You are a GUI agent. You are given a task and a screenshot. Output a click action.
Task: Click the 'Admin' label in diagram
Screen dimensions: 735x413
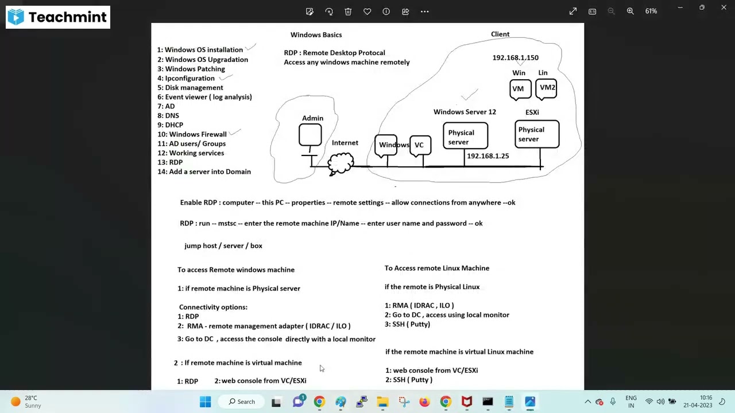pyautogui.click(x=312, y=119)
